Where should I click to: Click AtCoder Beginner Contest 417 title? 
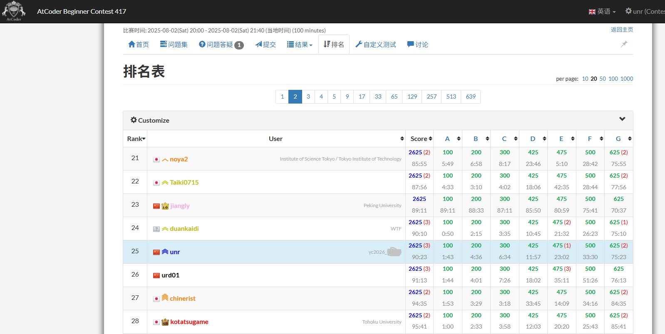click(x=82, y=12)
